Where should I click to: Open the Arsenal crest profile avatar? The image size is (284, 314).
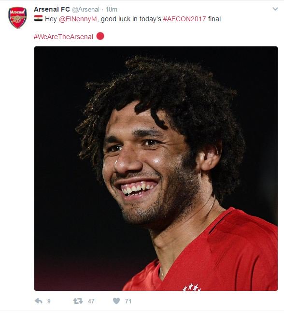pos(17,17)
